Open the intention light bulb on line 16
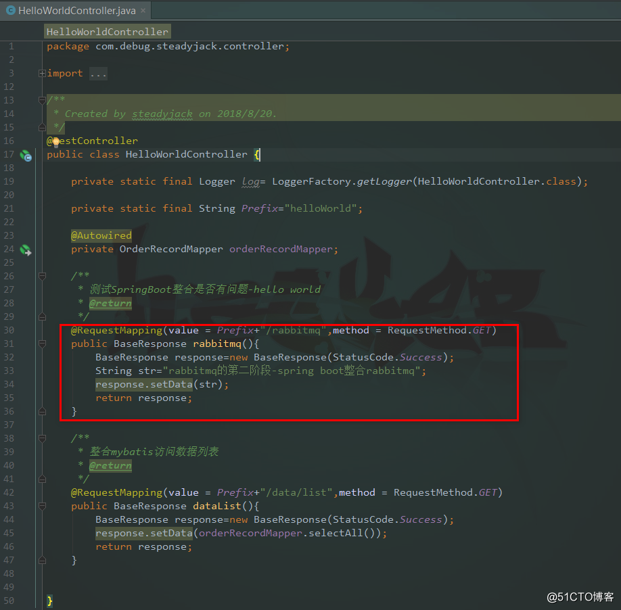 [x=56, y=142]
